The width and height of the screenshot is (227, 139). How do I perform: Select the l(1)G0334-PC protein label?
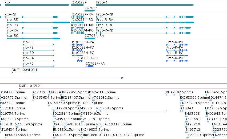(83, 53)
